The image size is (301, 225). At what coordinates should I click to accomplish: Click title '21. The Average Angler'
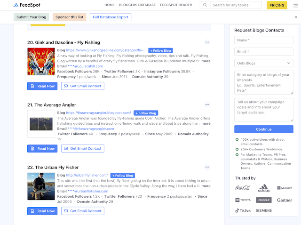click(x=52, y=104)
